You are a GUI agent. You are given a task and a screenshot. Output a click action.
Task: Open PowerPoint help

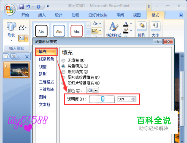click(x=181, y=15)
